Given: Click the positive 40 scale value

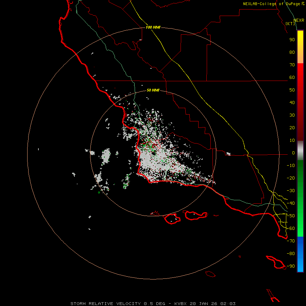Looking at the screenshot, I should pyautogui.click(x=292, y=103).
